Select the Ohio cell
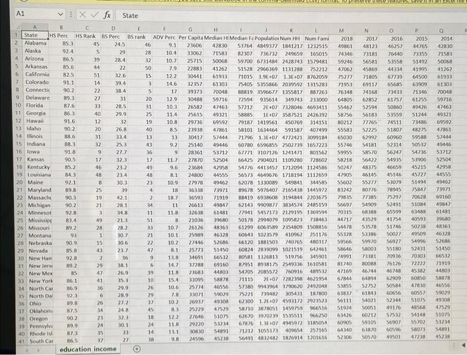Screen dimensions: 467x355 [41, 304]
